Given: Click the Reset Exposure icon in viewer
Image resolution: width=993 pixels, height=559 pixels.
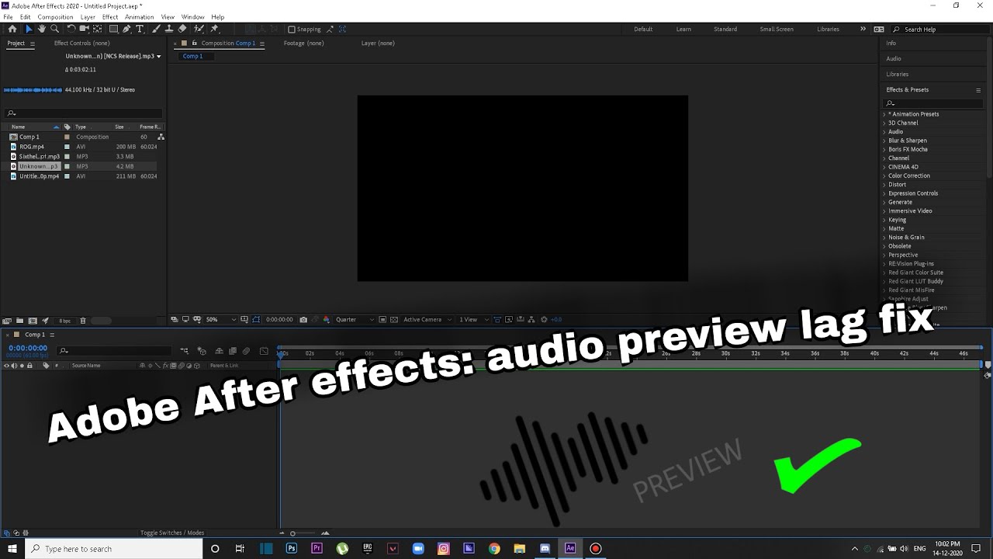Looking at the screenshot, I should click(544, 319).
